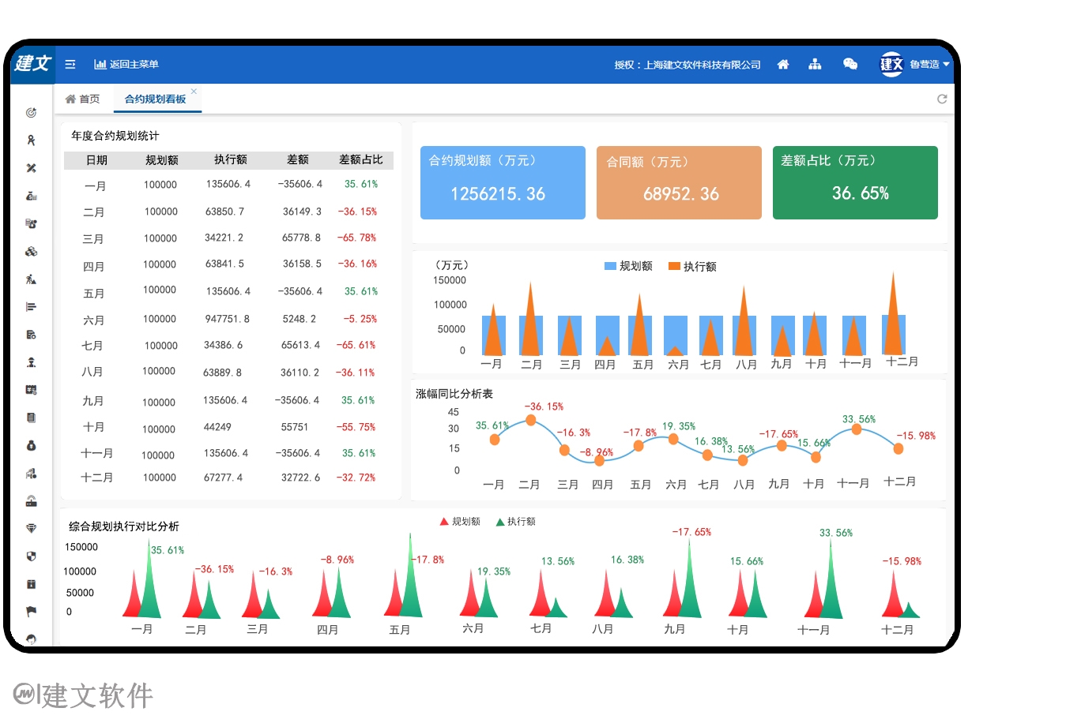1085x723 pixels.
Task: Open the organization chart icon
Action: click(x=815, y=65)
